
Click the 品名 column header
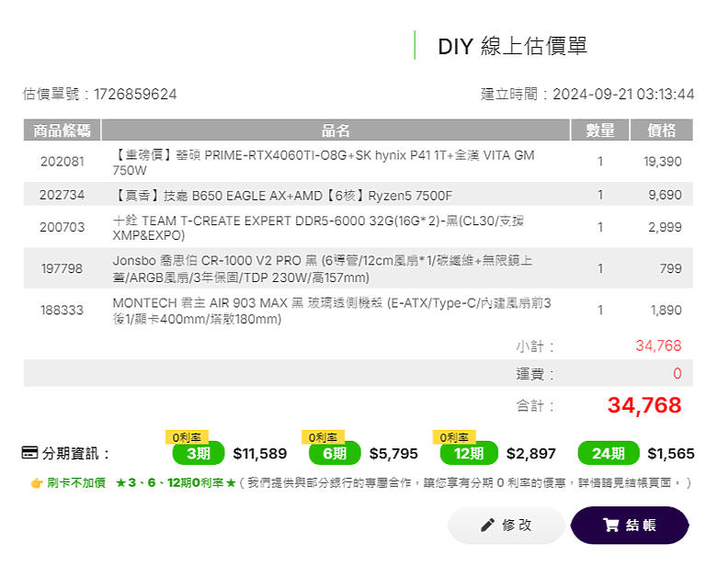[336, 130]
